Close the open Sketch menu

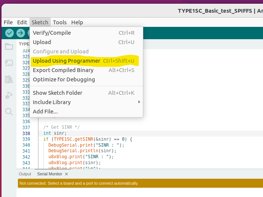click(x=40, y=22)
